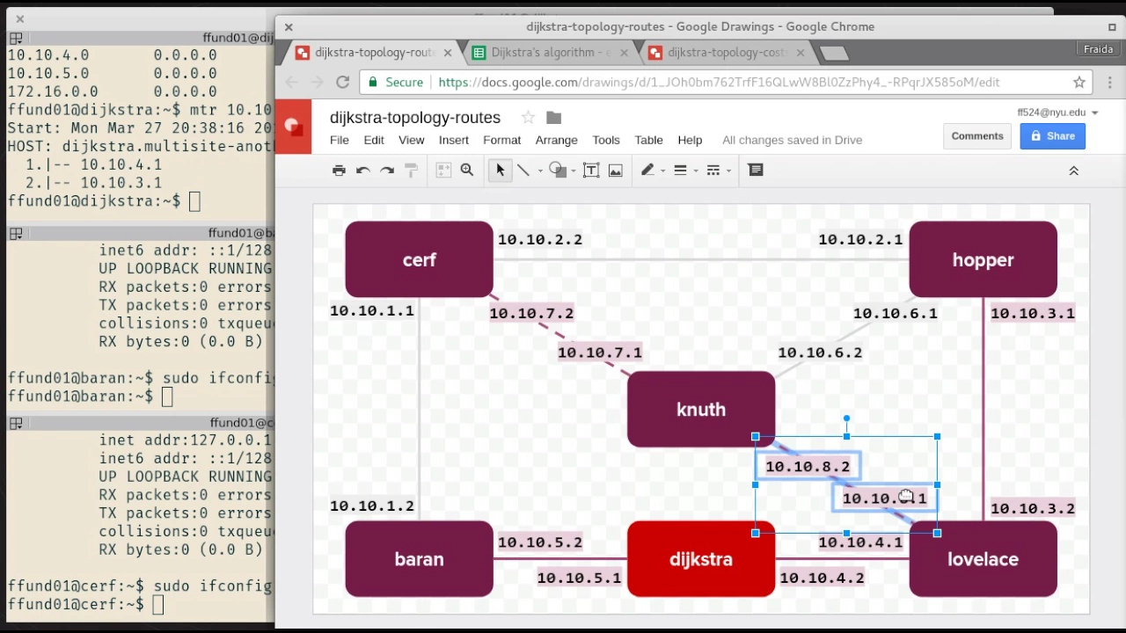This screenshot has height=633, width=1126.
Task: Click the Paint format roller icon
Action: (411, 171)
